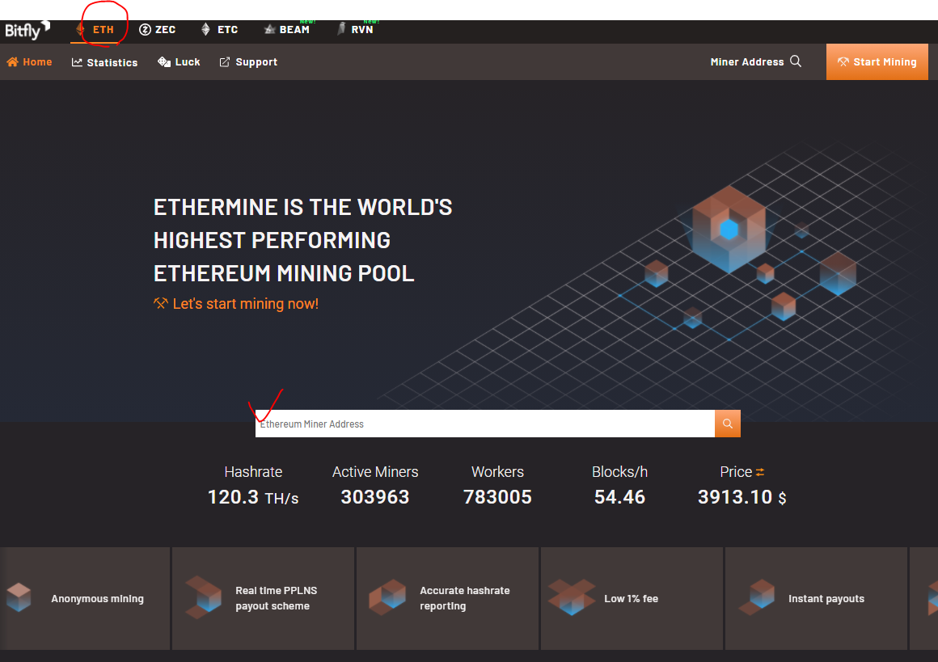Click the Bitfly logo
The width and height of the screenshot is (938, 662).
(x=27, y=30)
